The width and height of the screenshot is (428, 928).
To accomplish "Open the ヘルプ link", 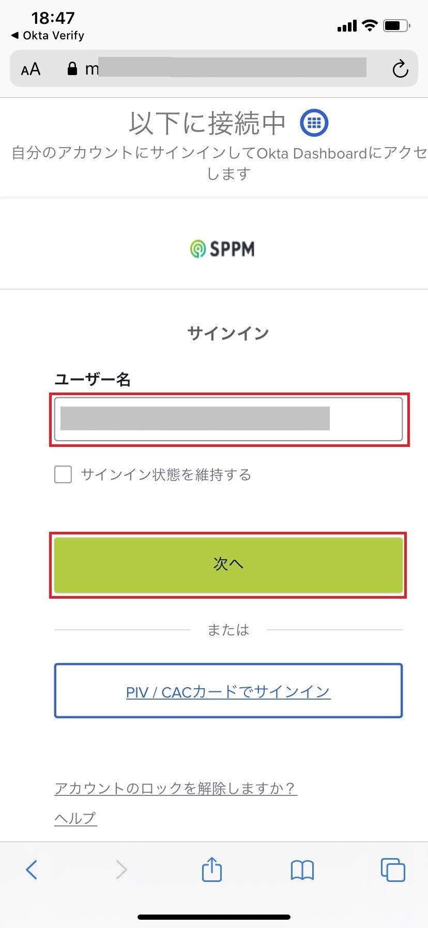I will click(75, 818).
